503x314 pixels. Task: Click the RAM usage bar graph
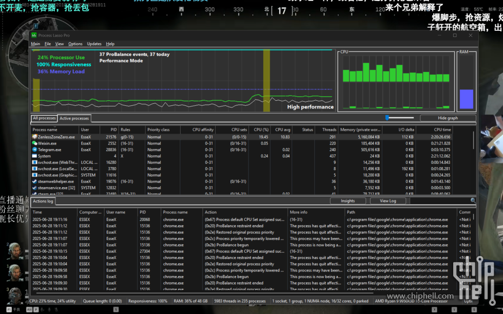coord(467,82)
